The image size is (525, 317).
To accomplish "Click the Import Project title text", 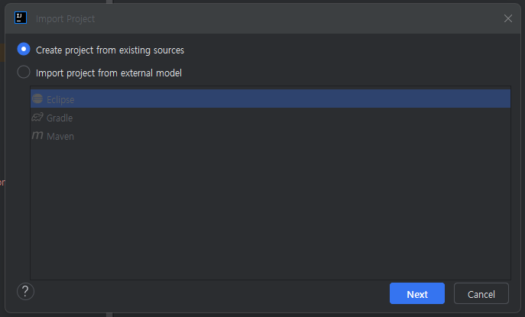I will (65, 19).
